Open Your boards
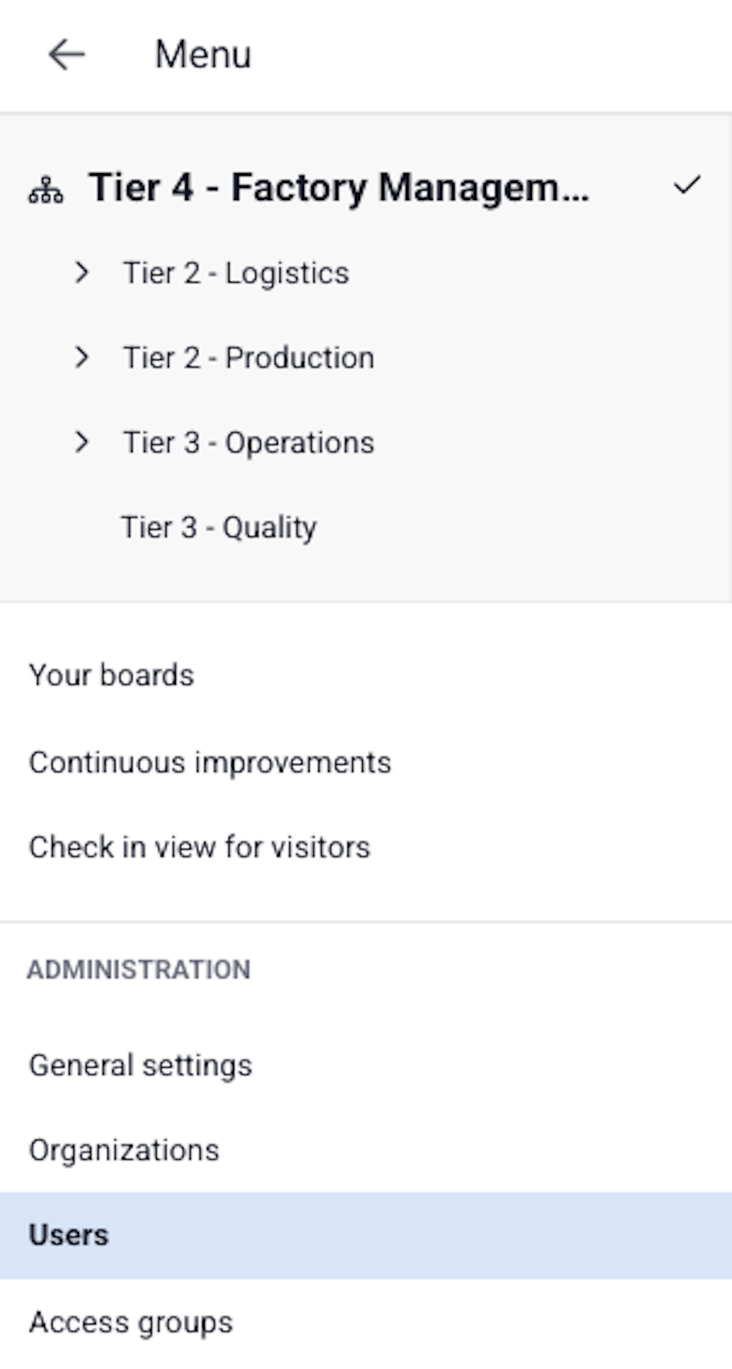 click(x=112, y=675)
